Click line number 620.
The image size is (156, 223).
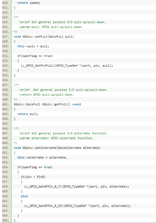tap(5, 3)
